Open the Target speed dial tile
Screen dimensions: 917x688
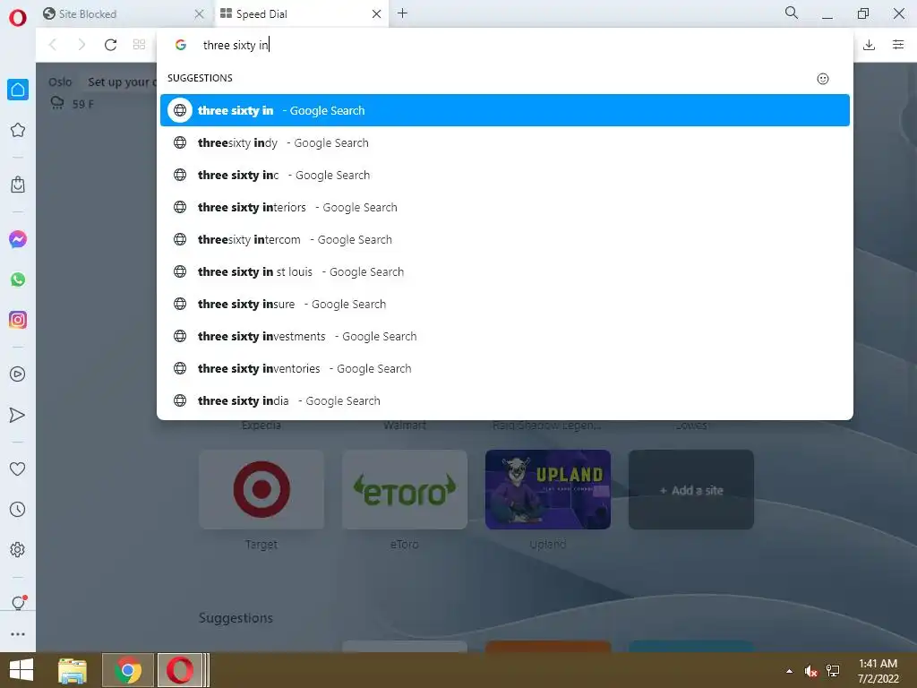pos(261,489)
